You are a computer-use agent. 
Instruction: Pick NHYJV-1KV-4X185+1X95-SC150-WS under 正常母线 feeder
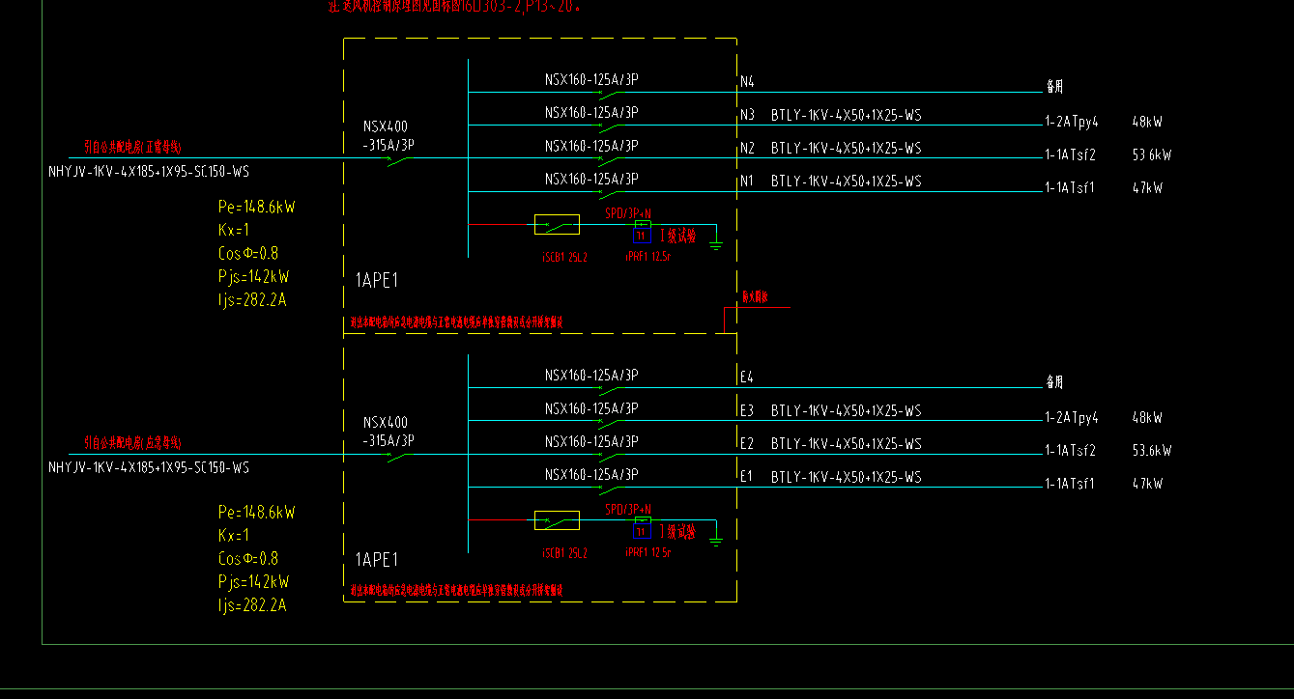point(149,172)
